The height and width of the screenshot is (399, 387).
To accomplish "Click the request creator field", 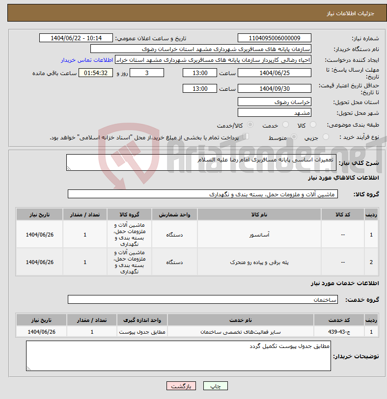I will (213, 60).
